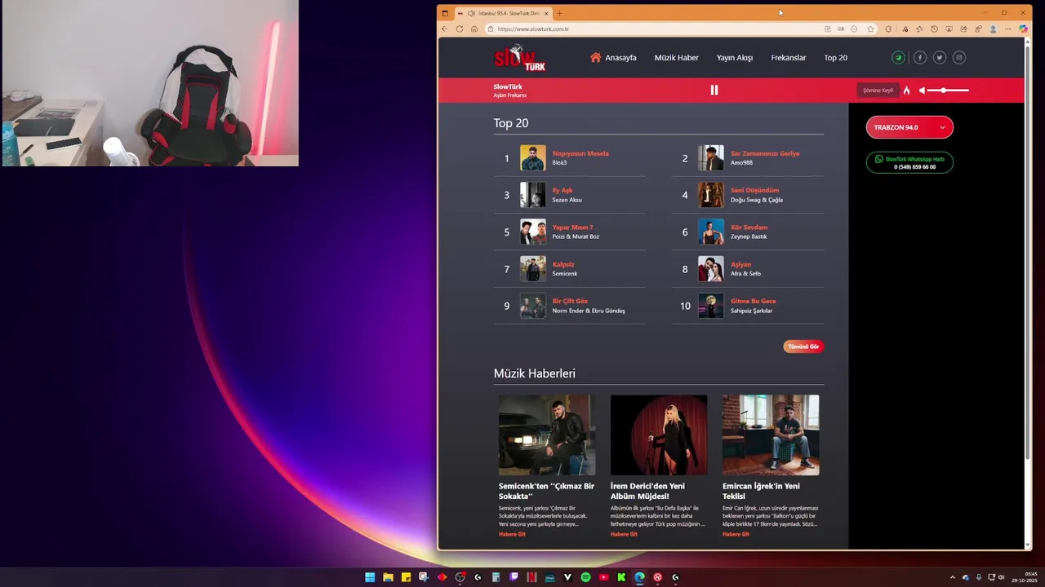Click the browser back arrow

click(444, 29)
